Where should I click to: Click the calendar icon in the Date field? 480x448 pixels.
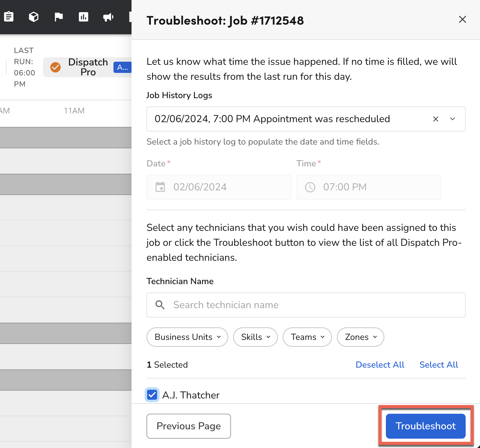[x=160, y=187]
